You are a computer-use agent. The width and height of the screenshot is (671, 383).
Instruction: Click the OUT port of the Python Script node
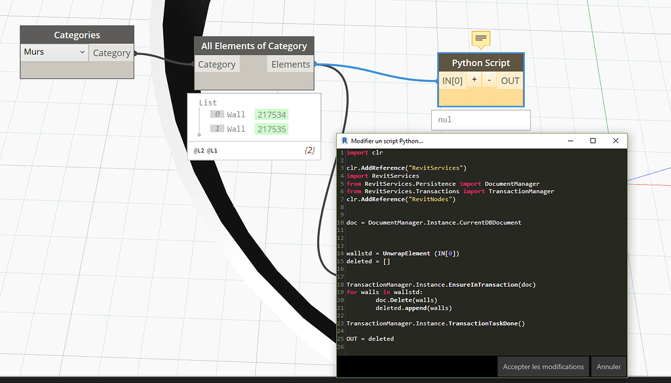510,81
